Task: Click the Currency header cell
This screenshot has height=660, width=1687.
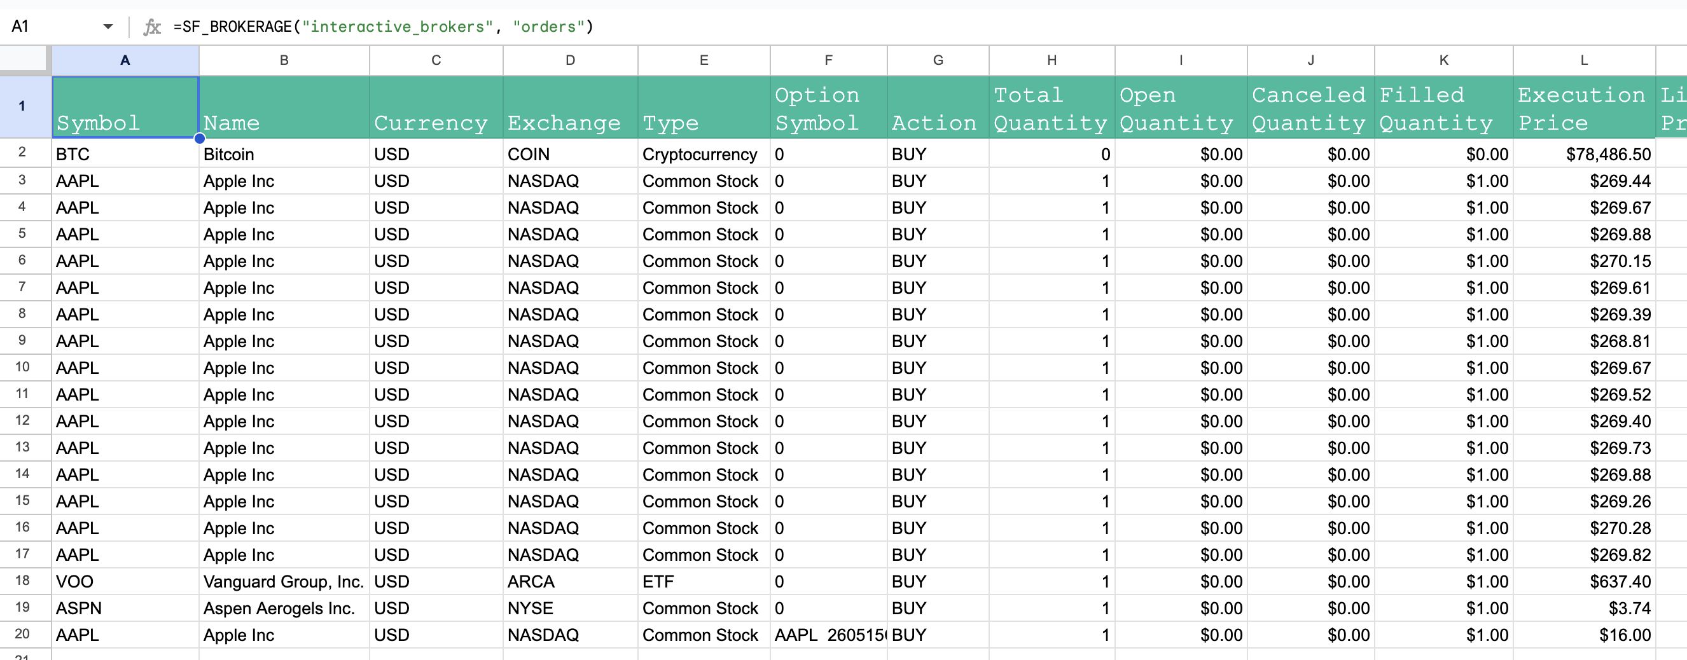Action: coord(436,107)
